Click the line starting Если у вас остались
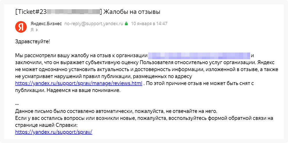288x143 pixels. pos(144,118)
